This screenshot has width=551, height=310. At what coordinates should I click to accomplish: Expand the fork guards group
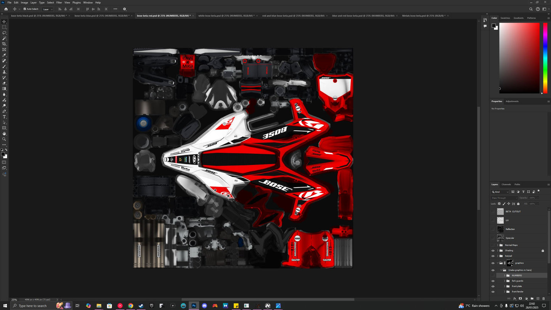[x=504, y=281]
